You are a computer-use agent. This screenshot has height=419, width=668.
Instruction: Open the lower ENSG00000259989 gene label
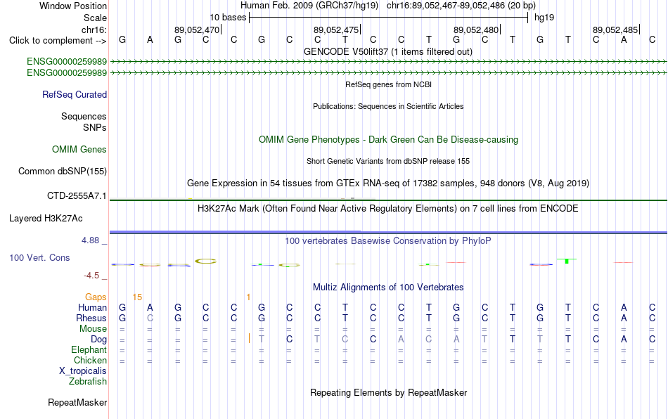coord(67,73)
